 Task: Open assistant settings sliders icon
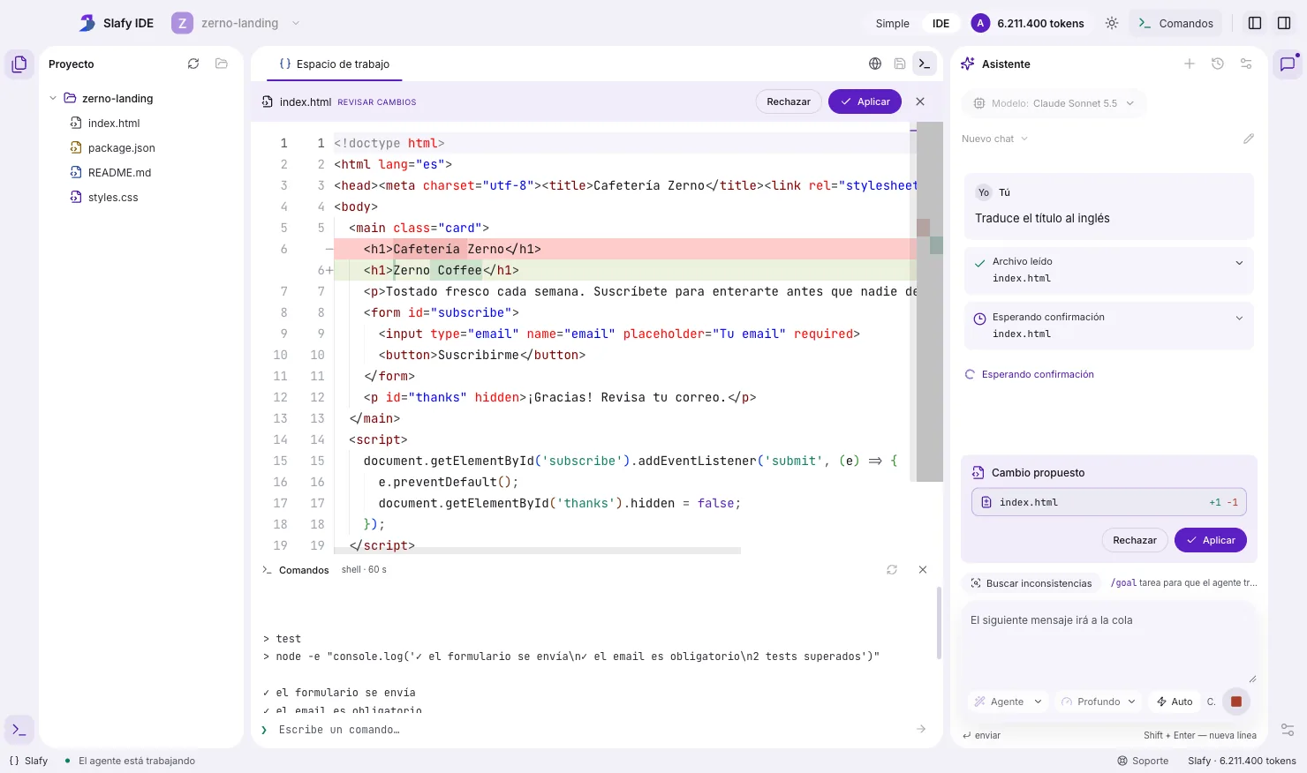(1246, 64)
